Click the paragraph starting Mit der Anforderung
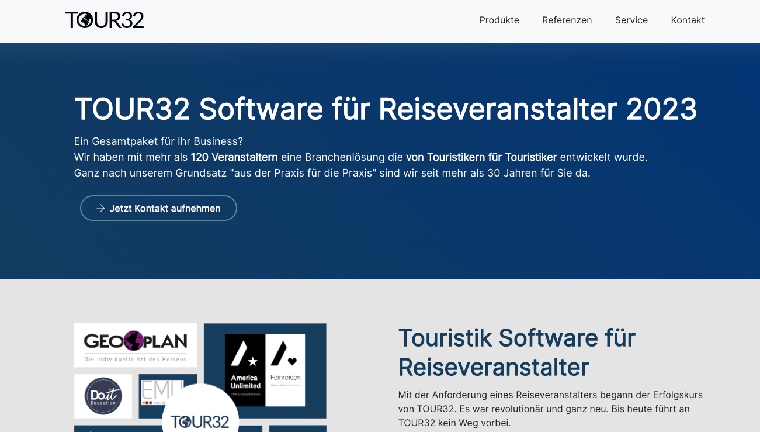The image size is (760, 432). tap(550, 409)
